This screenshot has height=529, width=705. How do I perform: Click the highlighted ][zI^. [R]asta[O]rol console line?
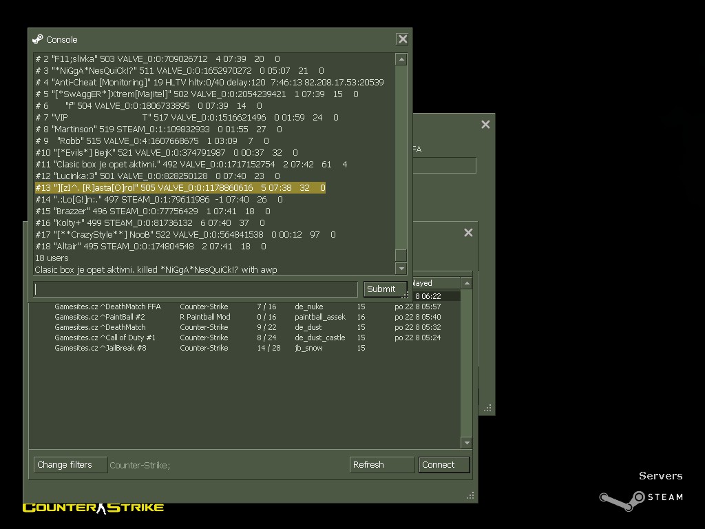coord(180,187)
